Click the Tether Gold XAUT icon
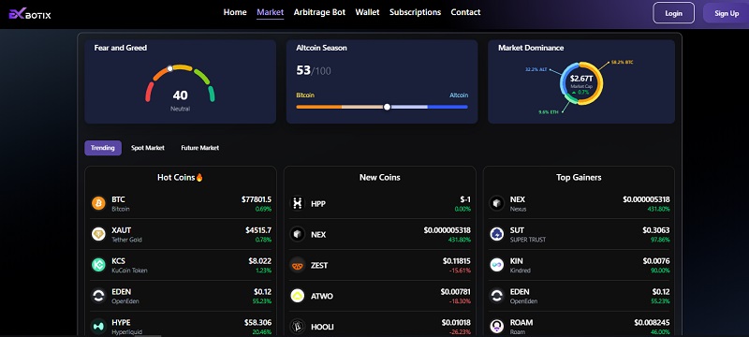Image resolution: width=749 pixels, height=337 pixels. (x=98, y=234)
